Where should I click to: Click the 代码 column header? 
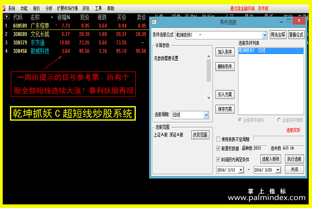pos(18,17)
